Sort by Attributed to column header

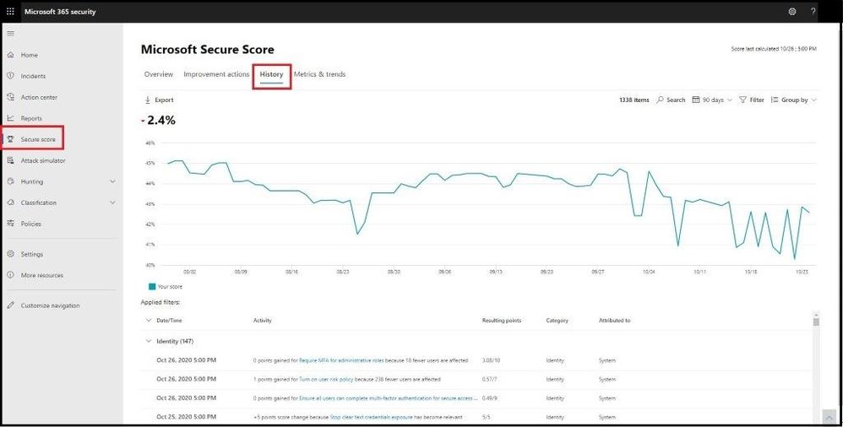click(x=614, y=320)
